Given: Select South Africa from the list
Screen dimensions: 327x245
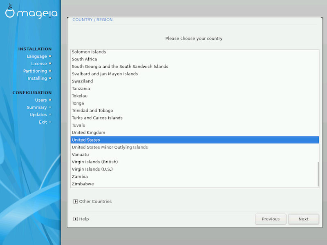Looking at the screenshot, I should coord(195,59).
